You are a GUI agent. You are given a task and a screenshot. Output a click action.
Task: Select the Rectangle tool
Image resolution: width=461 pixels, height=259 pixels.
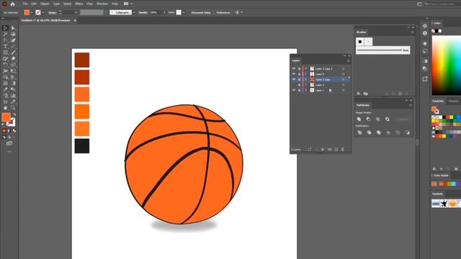pyautogui.click(x=5, y=53)
